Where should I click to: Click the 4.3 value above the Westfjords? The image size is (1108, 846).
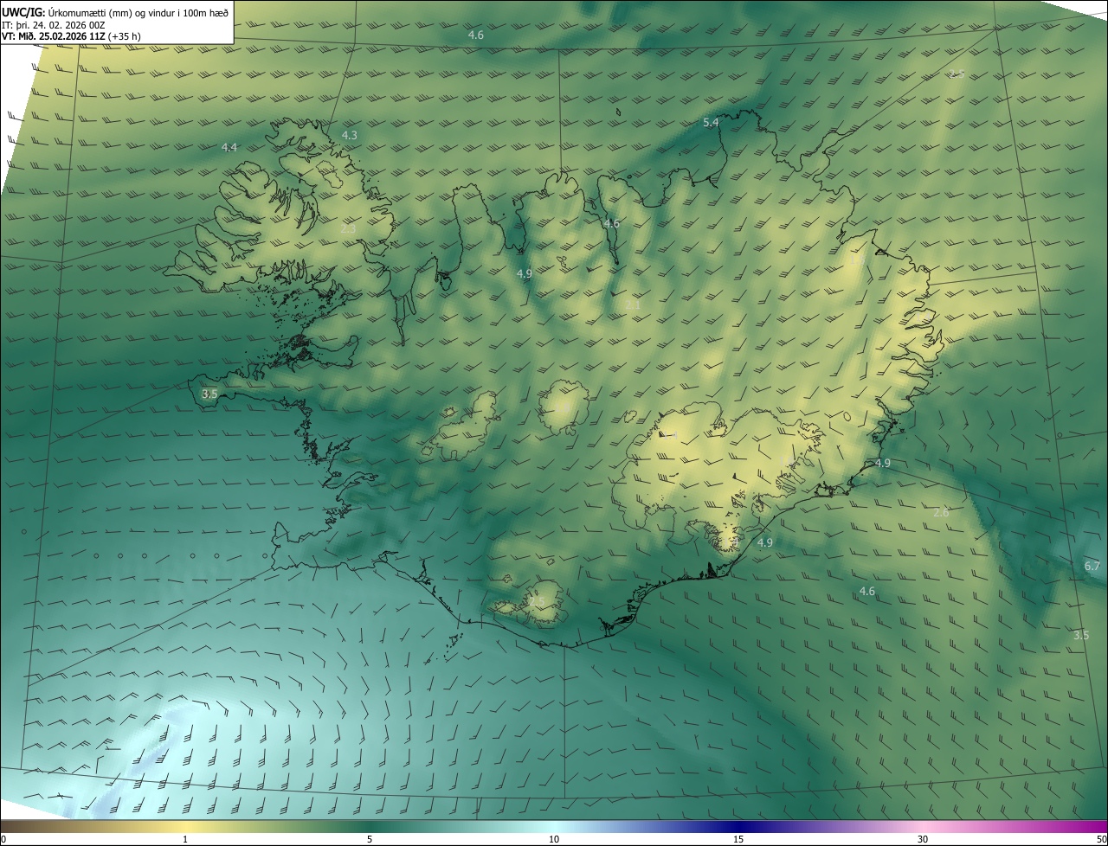349,136
